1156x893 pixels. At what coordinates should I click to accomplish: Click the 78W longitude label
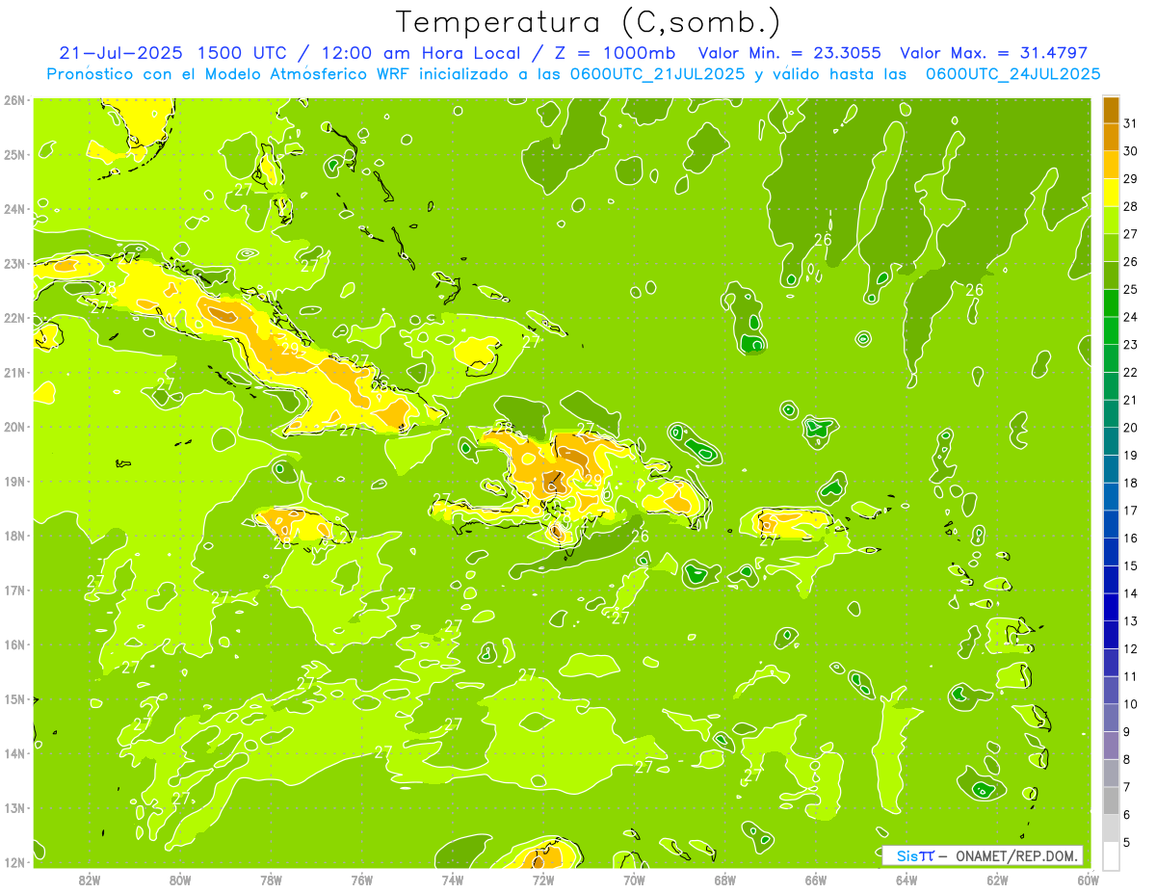[272, 880]
